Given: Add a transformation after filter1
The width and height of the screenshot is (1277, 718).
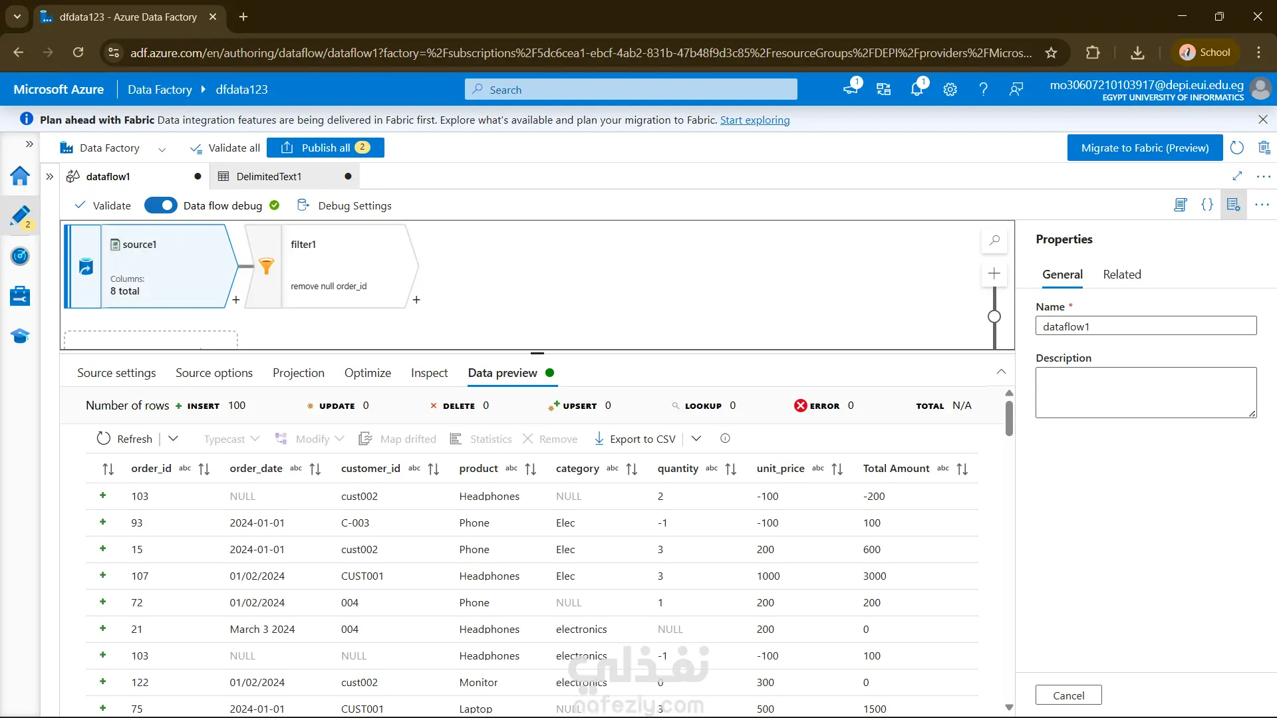Looking at the screenshot, I should (x=416, y=300).
